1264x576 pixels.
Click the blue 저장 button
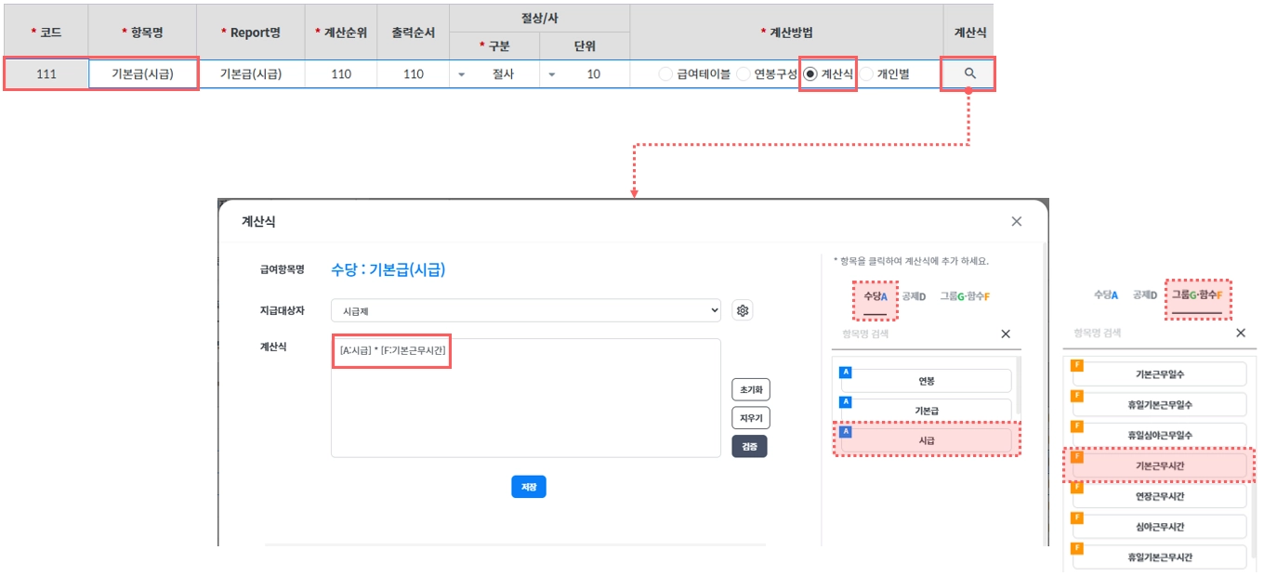[529, 487]
